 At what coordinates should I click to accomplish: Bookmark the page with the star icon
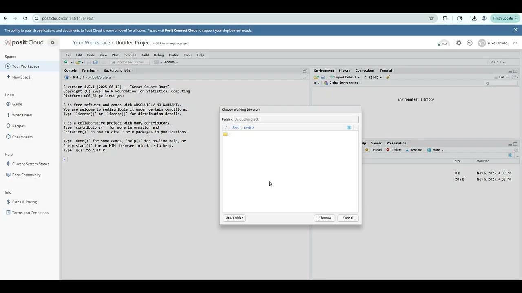click(431, 18)
